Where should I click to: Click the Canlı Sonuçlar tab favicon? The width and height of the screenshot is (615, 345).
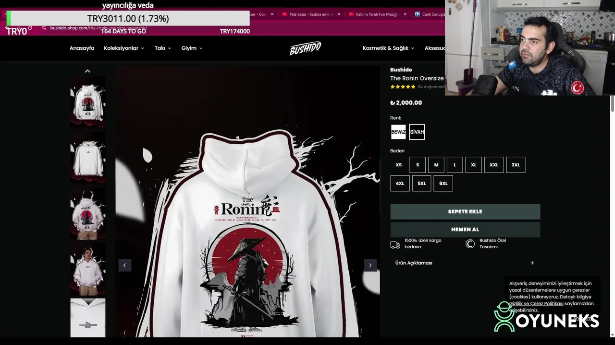click(417, 14)
